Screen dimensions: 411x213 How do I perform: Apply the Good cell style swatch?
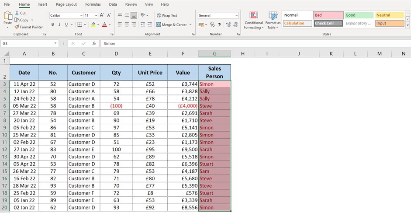(x=358, y=15)
